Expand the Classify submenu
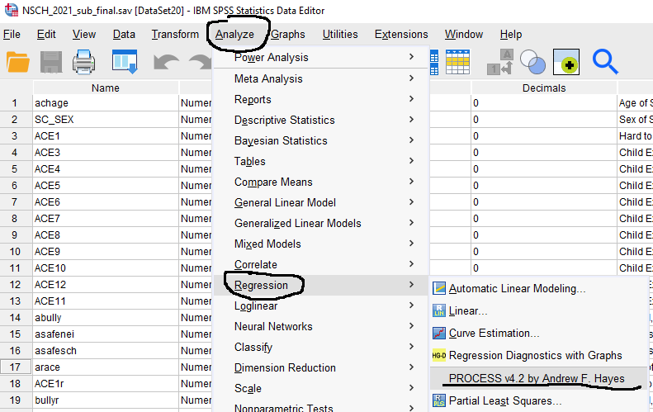 click(320, 347)
